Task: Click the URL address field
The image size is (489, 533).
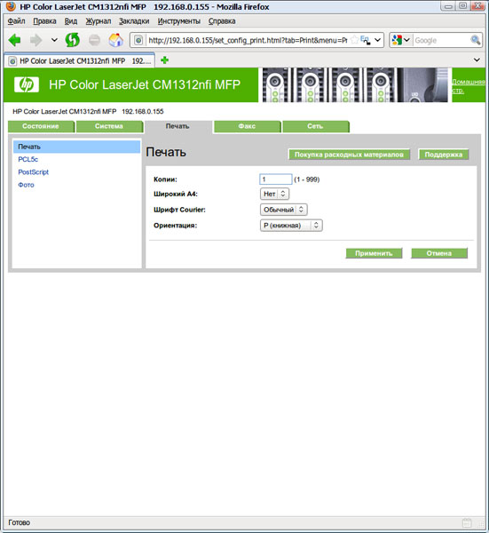Action: 248,41
